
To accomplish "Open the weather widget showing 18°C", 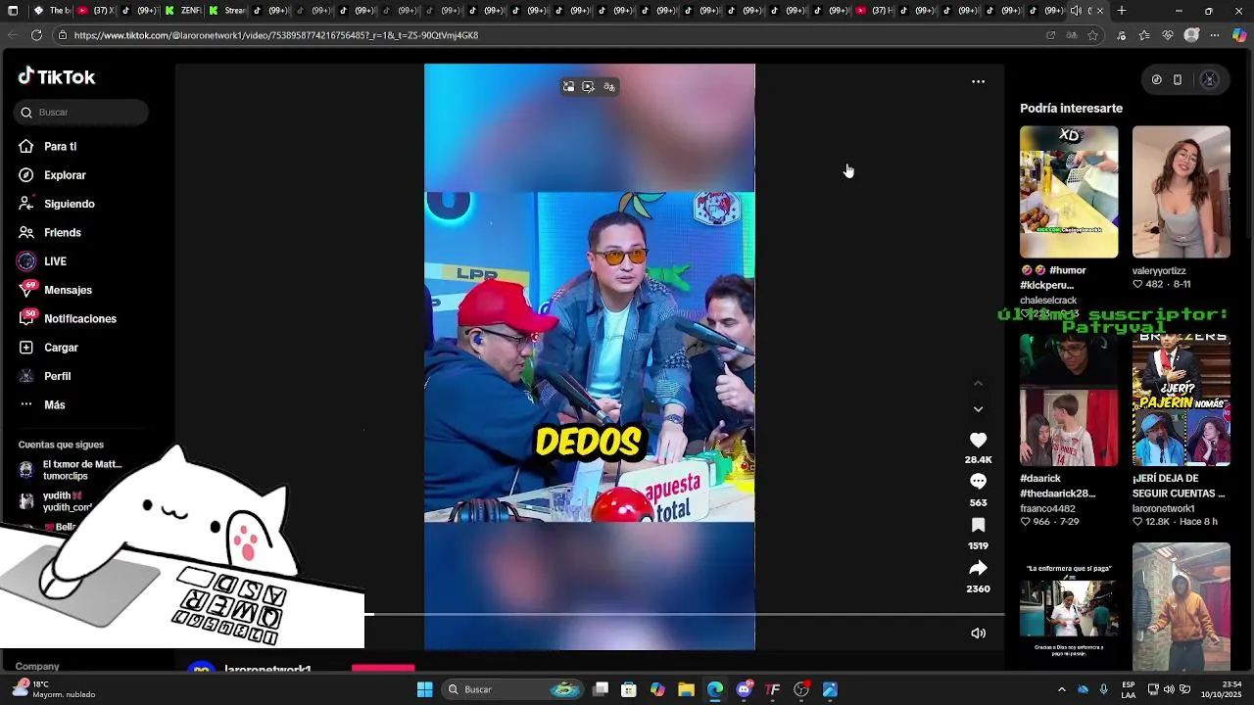I will click(x=54, y=689).
